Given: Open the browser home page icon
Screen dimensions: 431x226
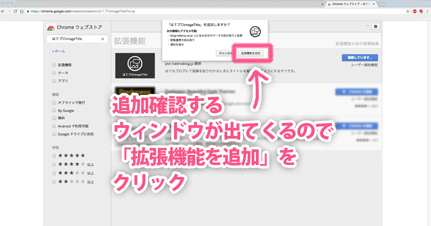Looking at the screenshot, I should click(22, 11).
